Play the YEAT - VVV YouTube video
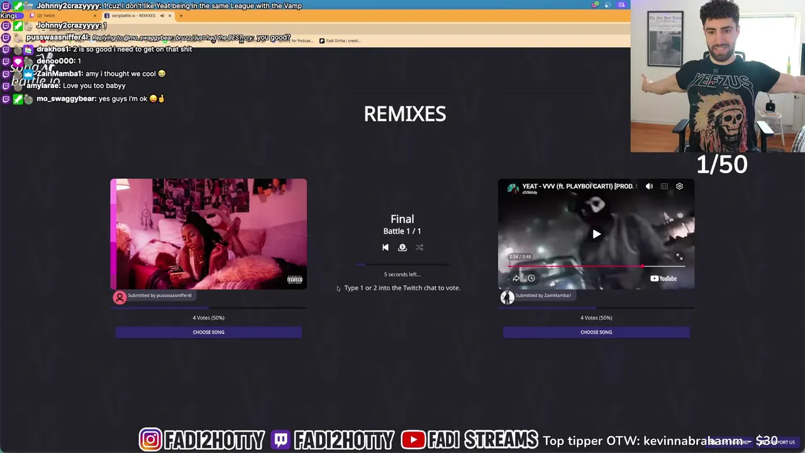805x453 pixels. [596, 234]
